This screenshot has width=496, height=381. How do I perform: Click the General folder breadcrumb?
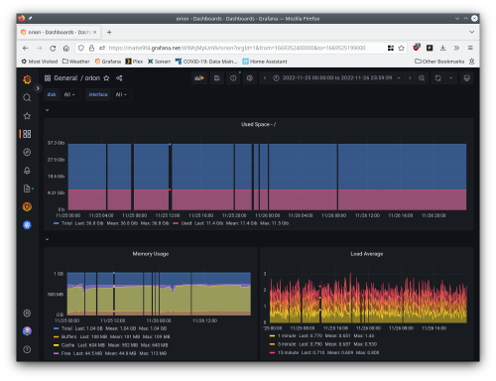(x=65, y=78)
